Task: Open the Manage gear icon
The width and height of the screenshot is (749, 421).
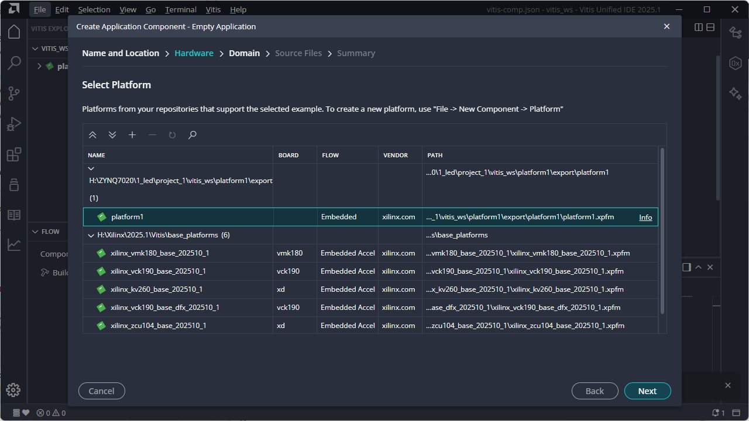Action: (x=13, y=390)
